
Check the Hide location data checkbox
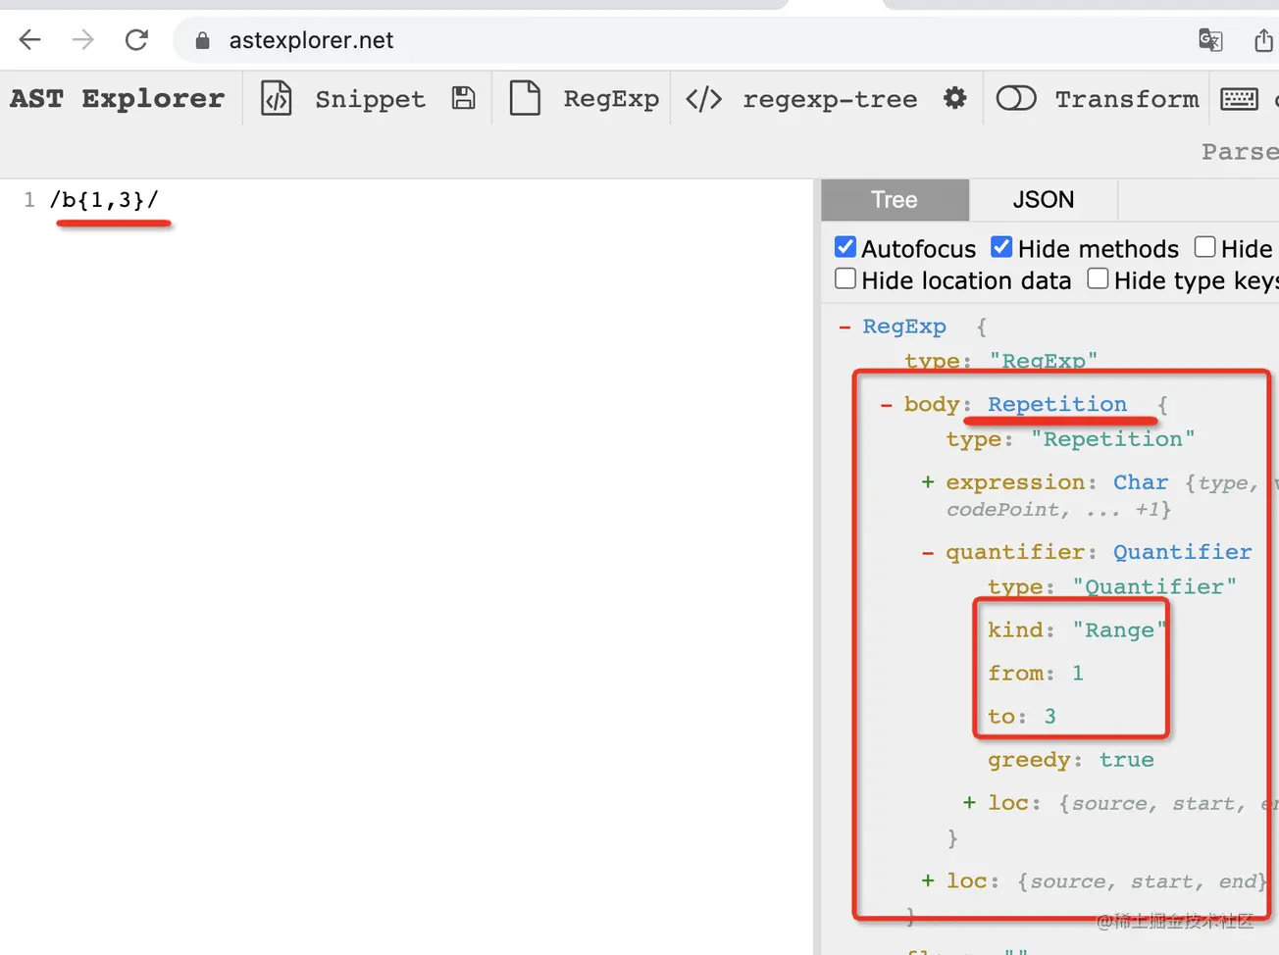[x=845, y=278]
